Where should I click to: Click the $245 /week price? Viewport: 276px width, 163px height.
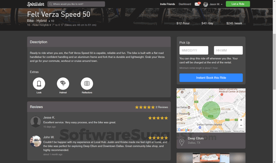click(234, 23)
